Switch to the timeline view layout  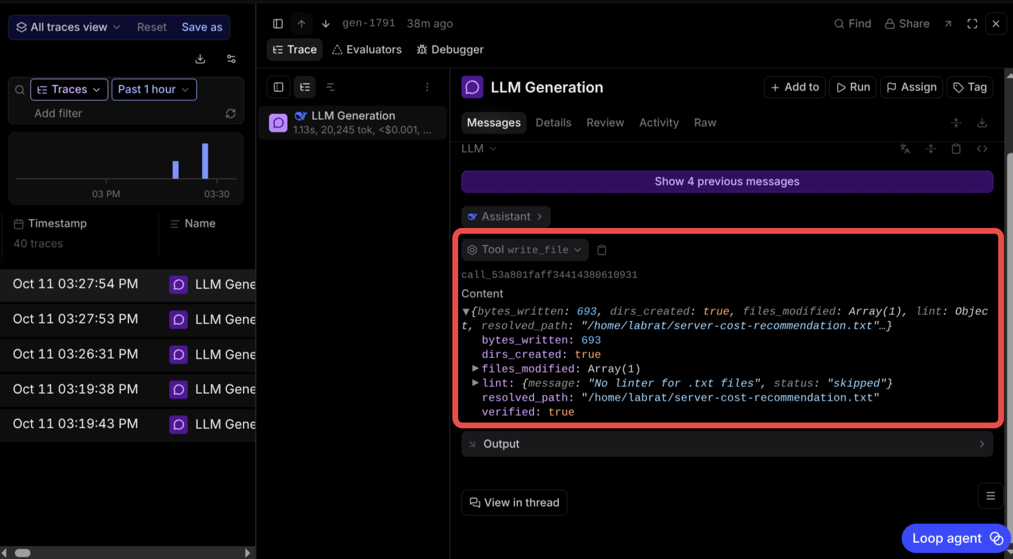coord(330,87)
